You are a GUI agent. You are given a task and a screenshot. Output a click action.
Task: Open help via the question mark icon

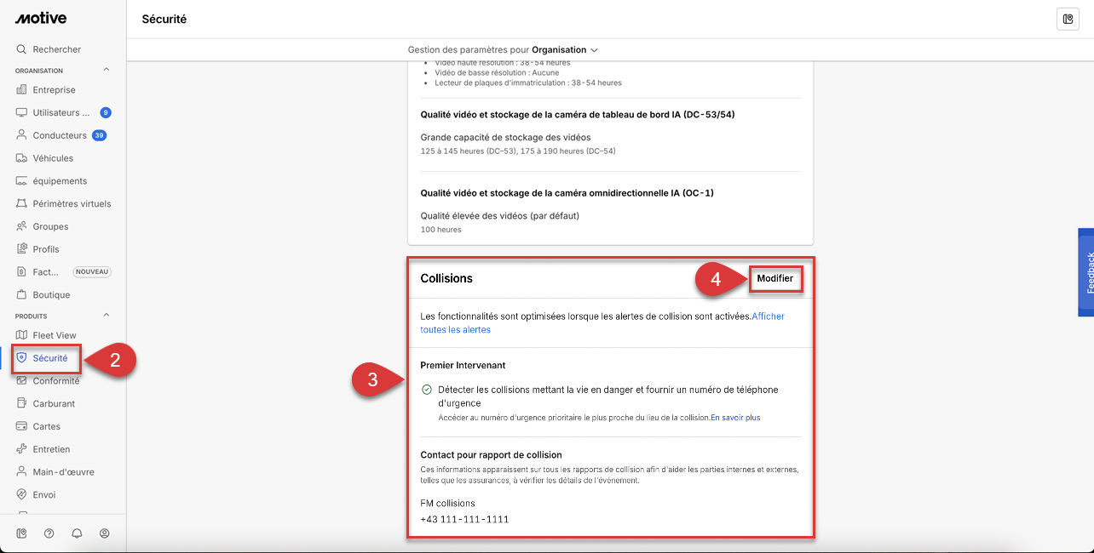(49, 533)
